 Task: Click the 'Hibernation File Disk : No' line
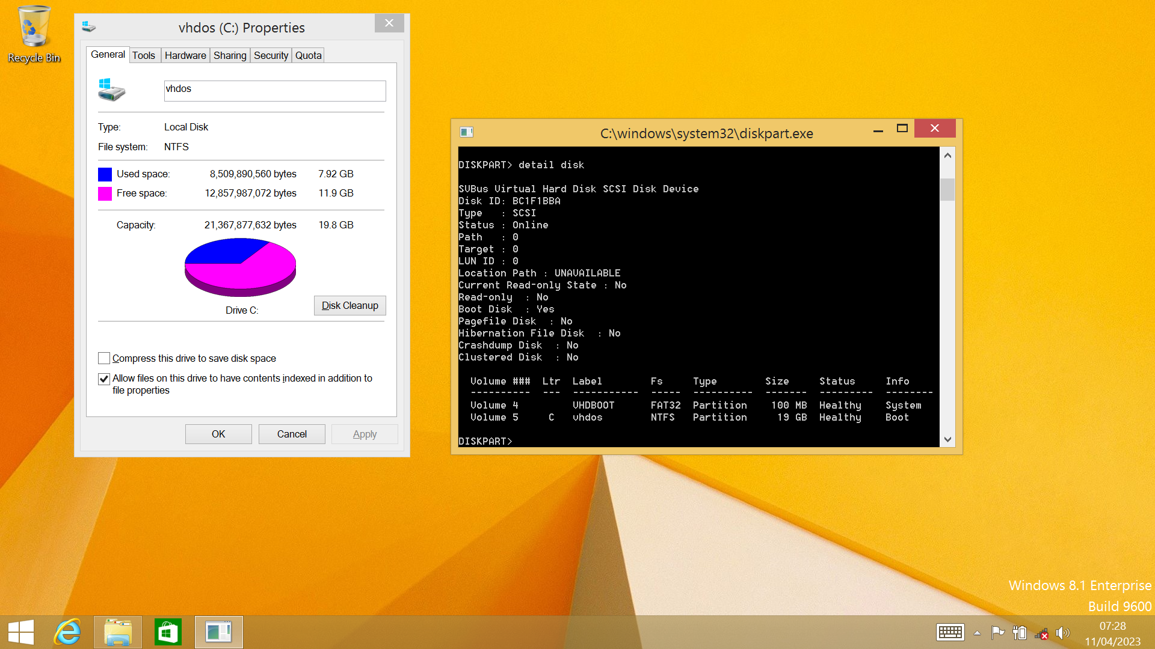point(540,333)
